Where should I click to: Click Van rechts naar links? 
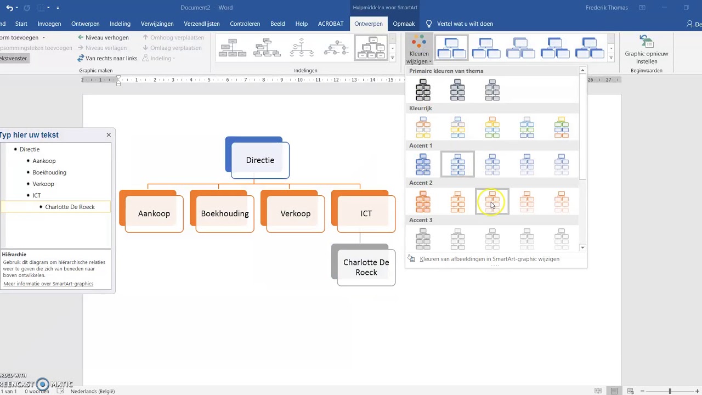[x=107, y=58]
